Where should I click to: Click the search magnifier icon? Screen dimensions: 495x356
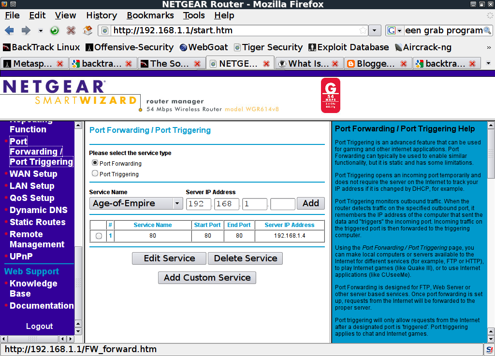487,30
